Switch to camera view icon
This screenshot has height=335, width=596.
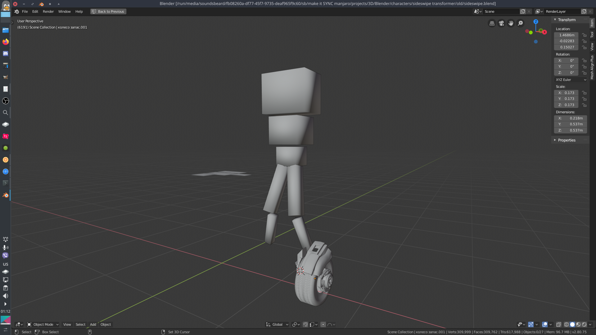(501, 23)
